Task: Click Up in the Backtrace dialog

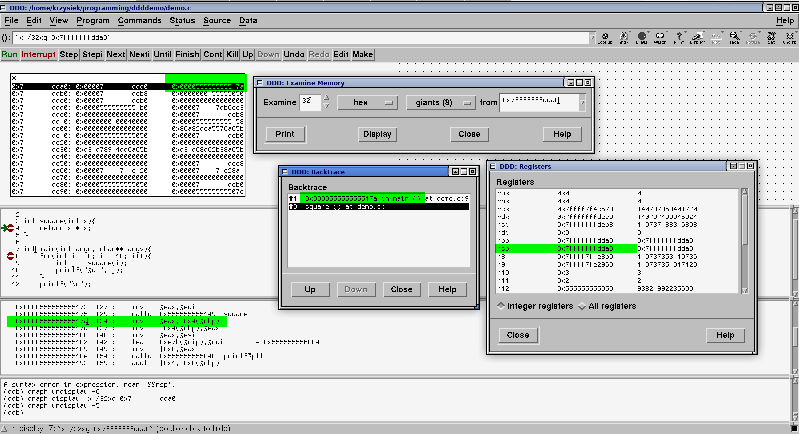Action: pyautogui.click(x=310, y=290)
